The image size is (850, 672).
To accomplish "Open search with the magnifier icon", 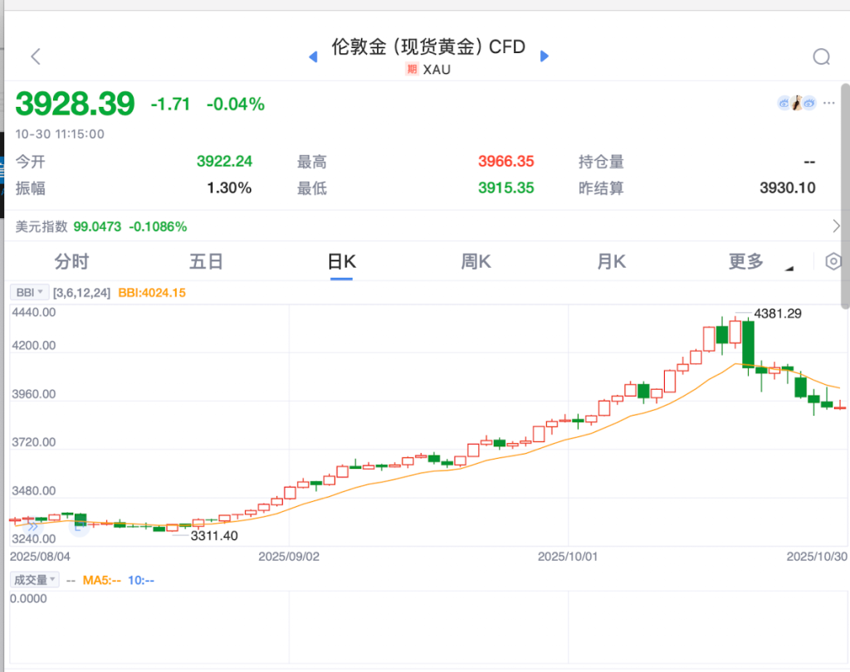I will 821,56.
